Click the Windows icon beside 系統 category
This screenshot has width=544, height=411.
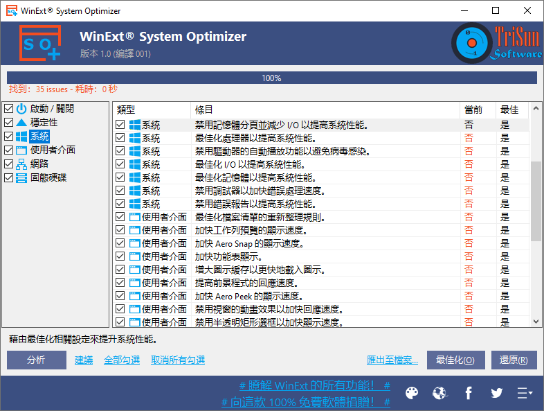point(21,136)
